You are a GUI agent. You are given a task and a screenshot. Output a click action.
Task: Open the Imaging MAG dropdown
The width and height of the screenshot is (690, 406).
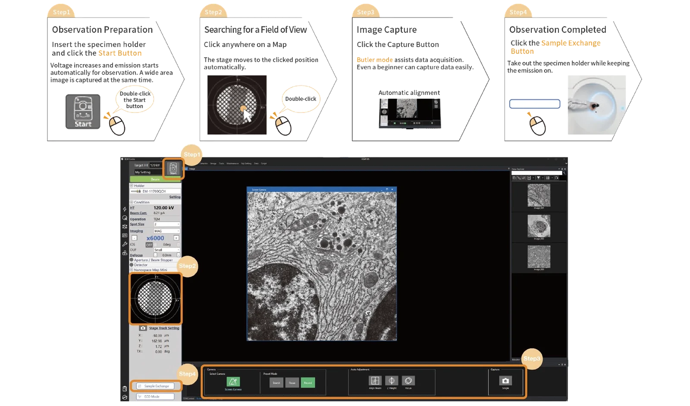pyautogui.click(x=166, y=231)
